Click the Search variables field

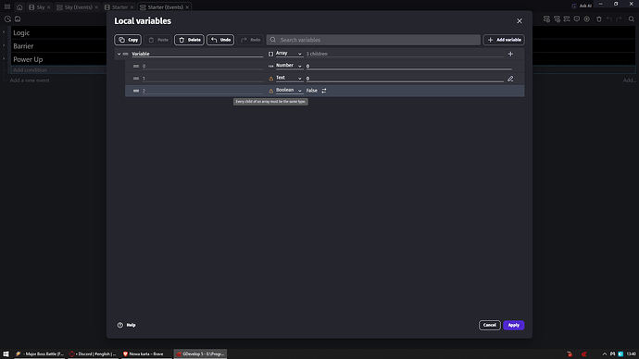tap(373, 40)
